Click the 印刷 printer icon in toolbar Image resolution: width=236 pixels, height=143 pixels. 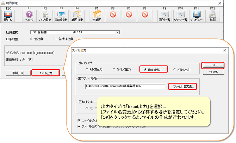click(x=212, y=15)
